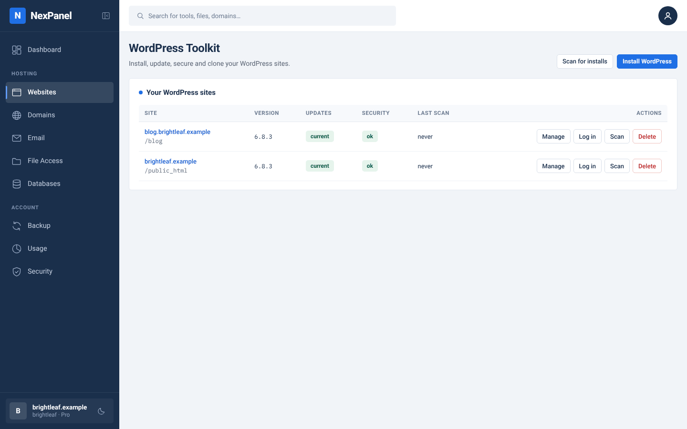Click the search magnifier icon

tap(140, 16)
